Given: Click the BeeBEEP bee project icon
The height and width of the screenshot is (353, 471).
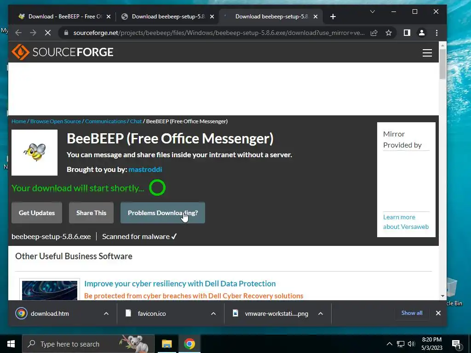Looking at the screenshot, I should [34, 153].
